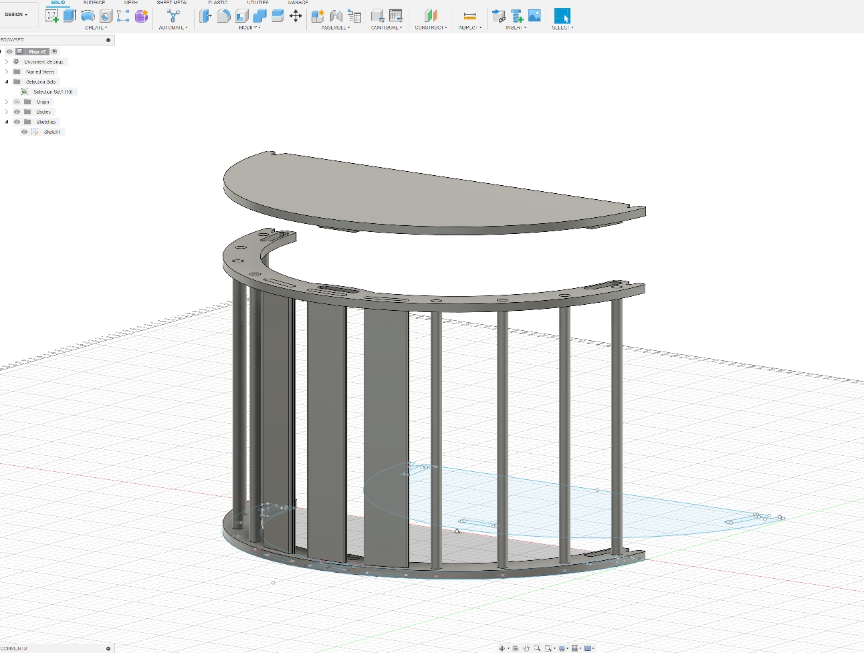Collapse the Sketches folder
Image resolution: width=864 pixels, height=653 pixels.
[7, 122]
